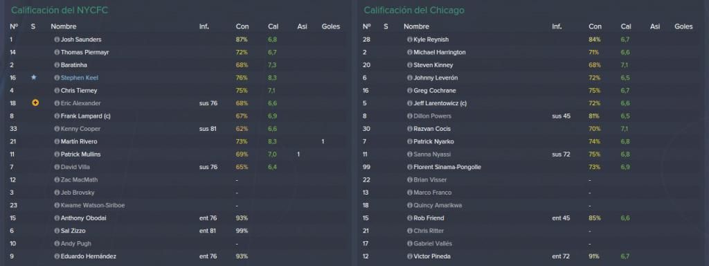The height and width of the screenshot is (266, 709).
Task: Click the star icon in Stephen Keel's row
Action: (x=33, y=78)
